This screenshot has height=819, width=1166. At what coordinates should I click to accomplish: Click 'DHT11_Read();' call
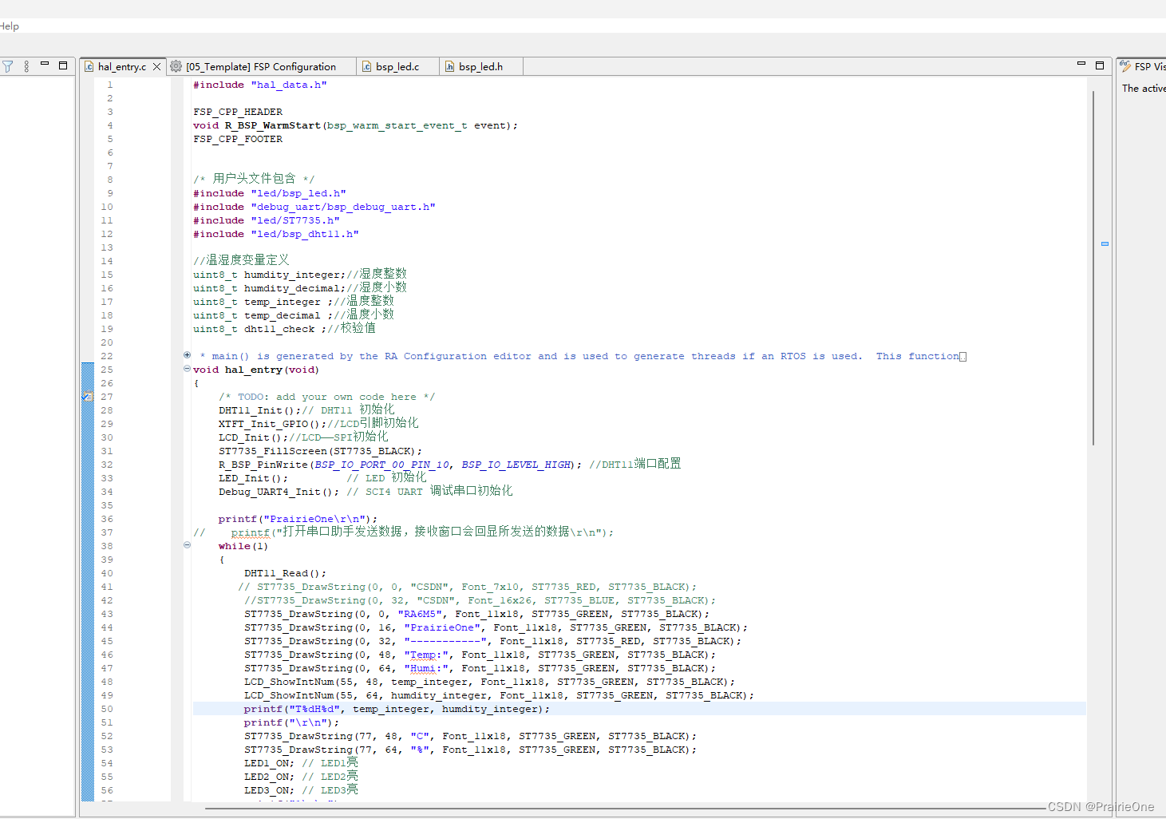[286, 573]
